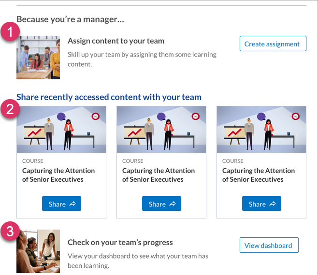Open the rightmost course card thumbnail image

tap(261, 130)
